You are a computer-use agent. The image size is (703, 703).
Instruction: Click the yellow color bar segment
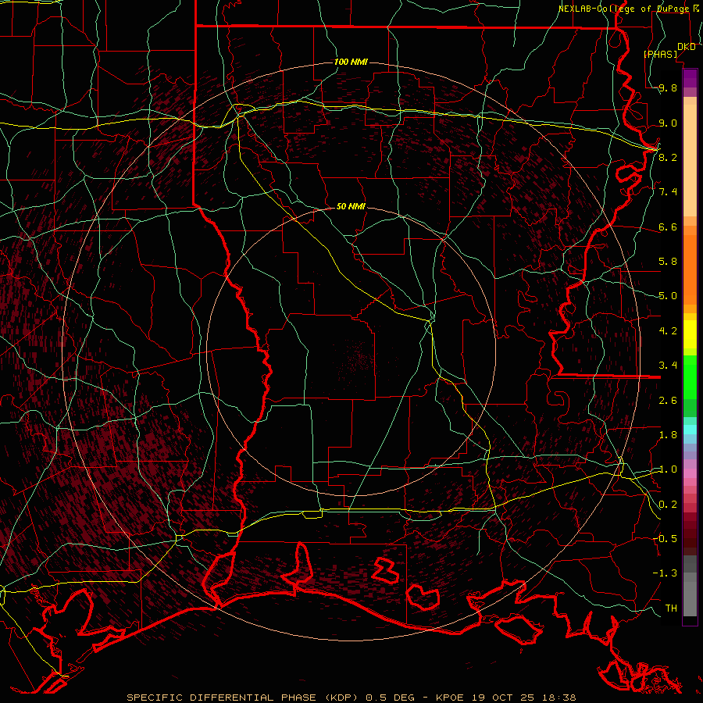(690, 334)
